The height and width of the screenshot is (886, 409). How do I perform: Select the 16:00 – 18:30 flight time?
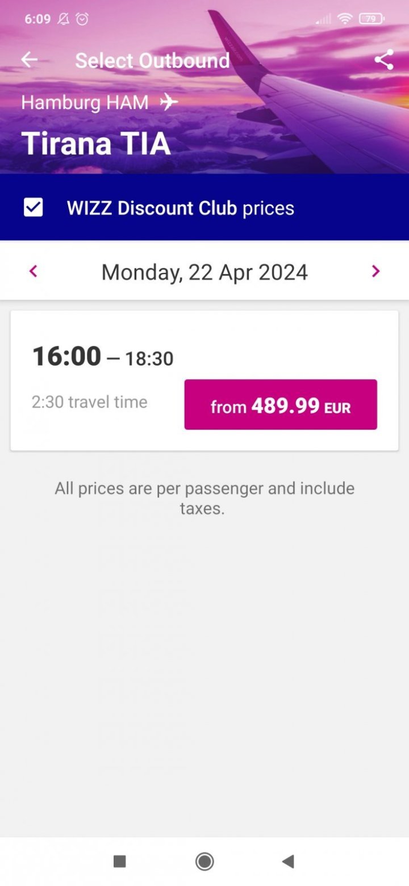pos(103,357)
